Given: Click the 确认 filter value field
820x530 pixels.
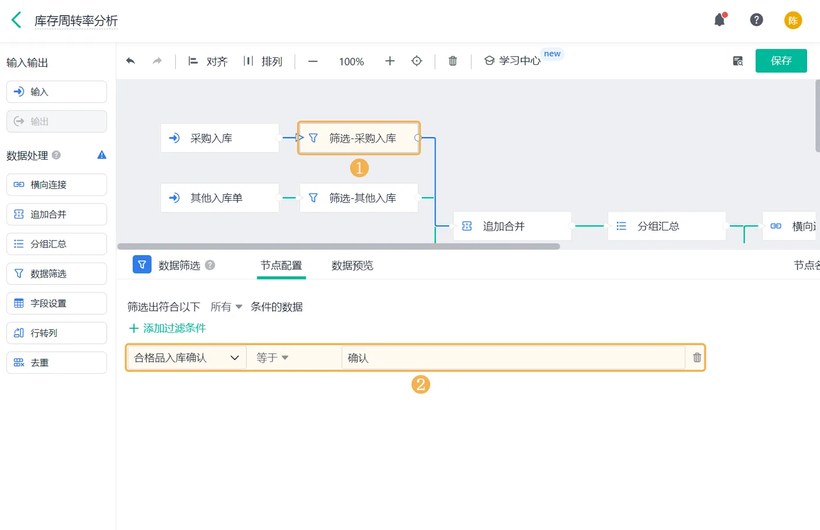Looking at the screenshot, I should 513,357.
